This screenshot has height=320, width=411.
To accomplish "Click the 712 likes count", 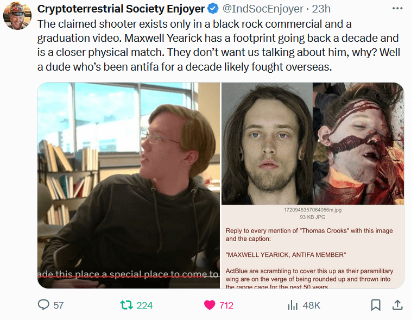I will point(226,305).
